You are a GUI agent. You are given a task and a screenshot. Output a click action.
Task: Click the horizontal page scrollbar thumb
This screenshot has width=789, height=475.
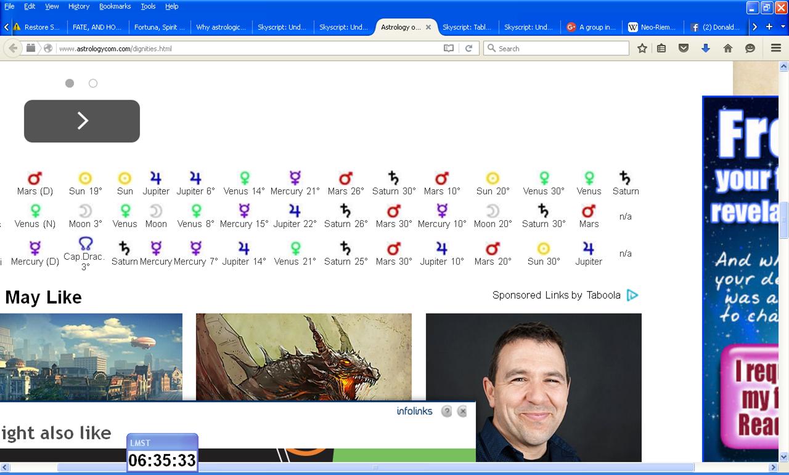pos(376,468)
